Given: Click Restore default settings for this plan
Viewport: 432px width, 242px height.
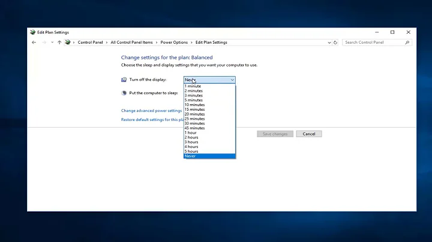Looking at the screenshot, I should click(152, 120).
